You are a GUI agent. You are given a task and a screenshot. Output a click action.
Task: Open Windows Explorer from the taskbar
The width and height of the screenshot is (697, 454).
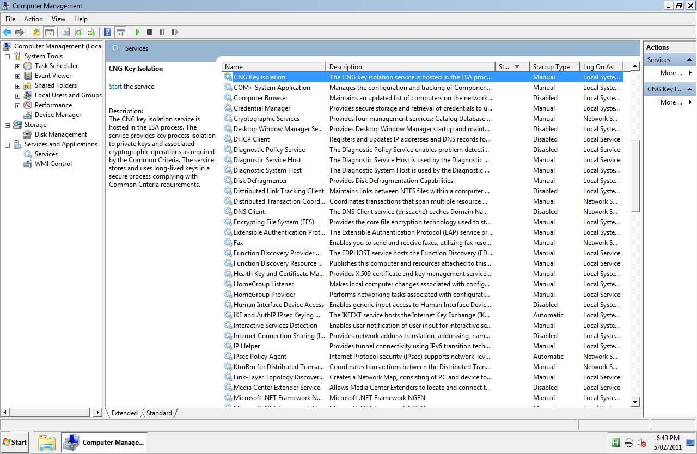point(47,443)
